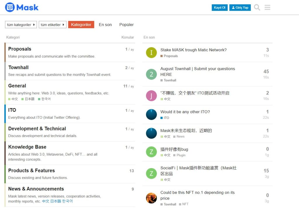Open the hamburger menu icon
This screenshot has width=299, height=210.
pyautogui.click(x=267, y=7)
